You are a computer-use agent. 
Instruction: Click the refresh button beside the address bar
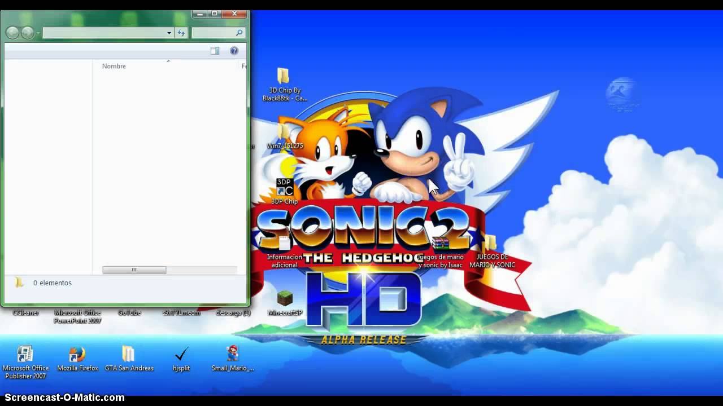point(181,33)
